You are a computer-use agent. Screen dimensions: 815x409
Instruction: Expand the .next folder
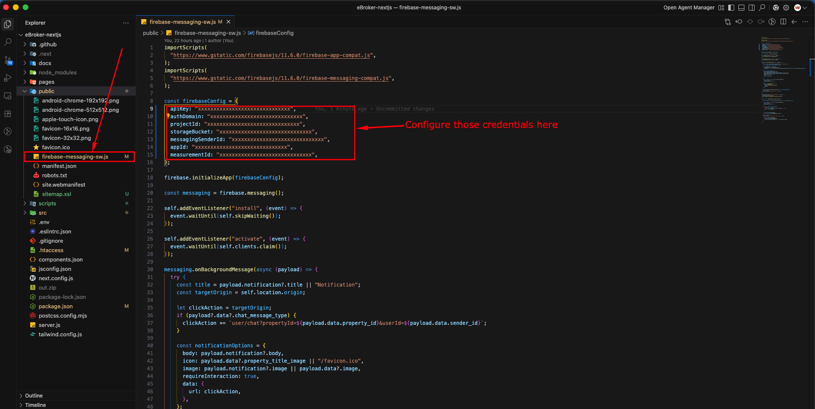[x=25, y=54]
